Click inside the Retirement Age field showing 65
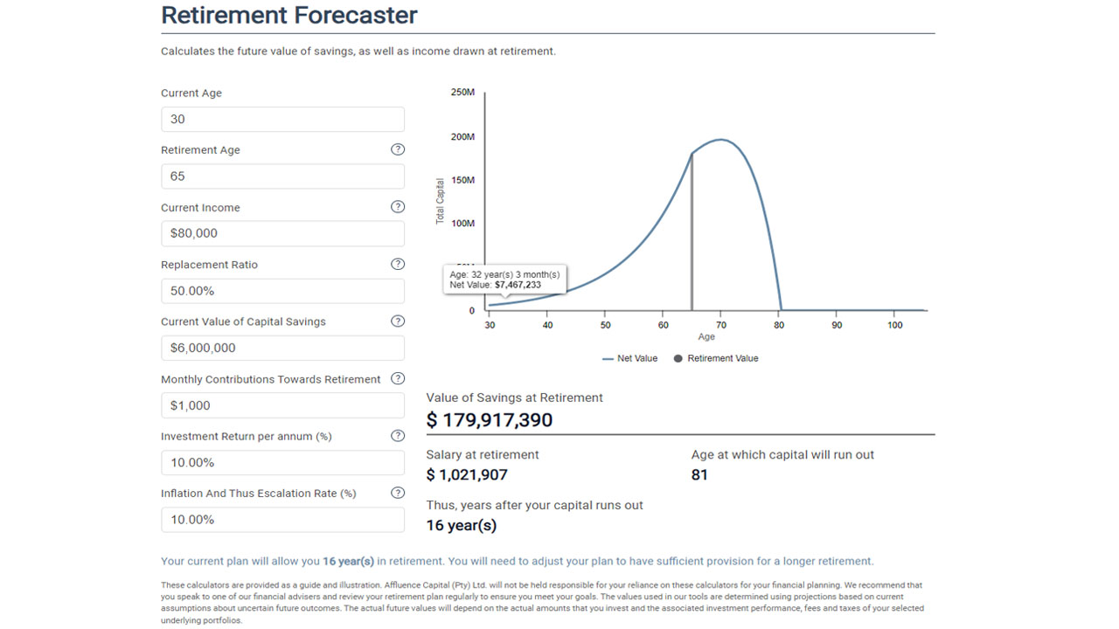Screen dimensions: 1119x629 281,176
